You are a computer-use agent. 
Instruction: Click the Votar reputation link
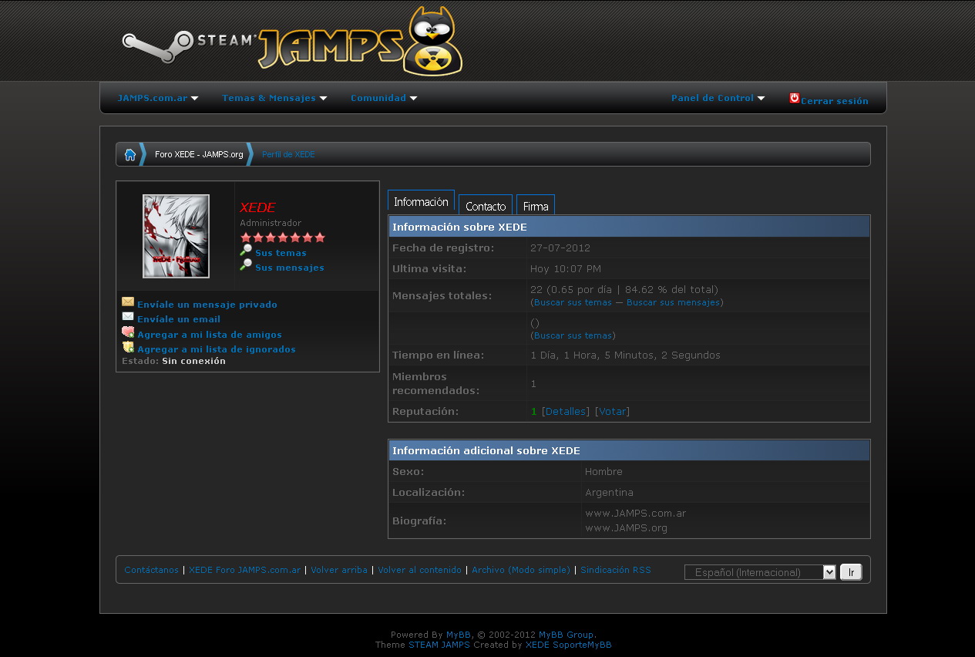[x=613, y=412]
